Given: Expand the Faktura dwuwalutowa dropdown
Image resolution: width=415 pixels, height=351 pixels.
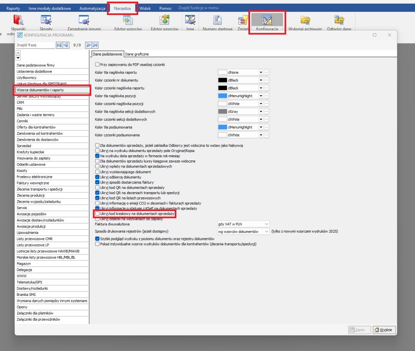Looking at the screenshot, I should click(x=266, y=224).
